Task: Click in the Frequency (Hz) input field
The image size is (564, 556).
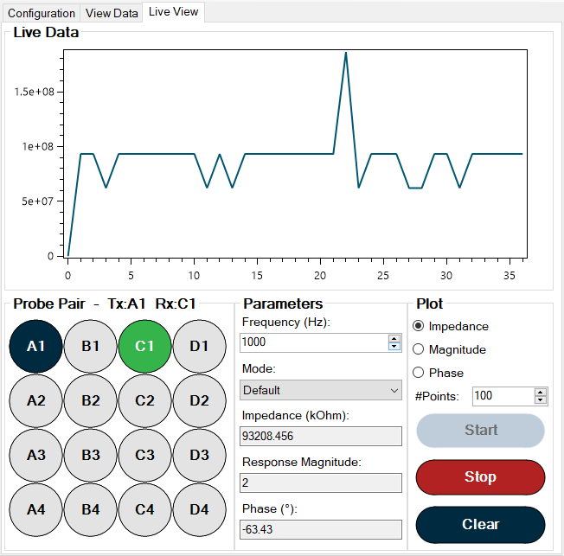Action: click(313, 342)
